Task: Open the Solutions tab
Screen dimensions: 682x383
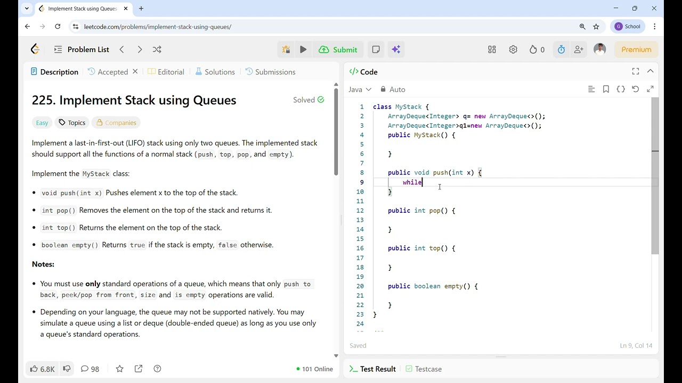Action: coord(215,72)
